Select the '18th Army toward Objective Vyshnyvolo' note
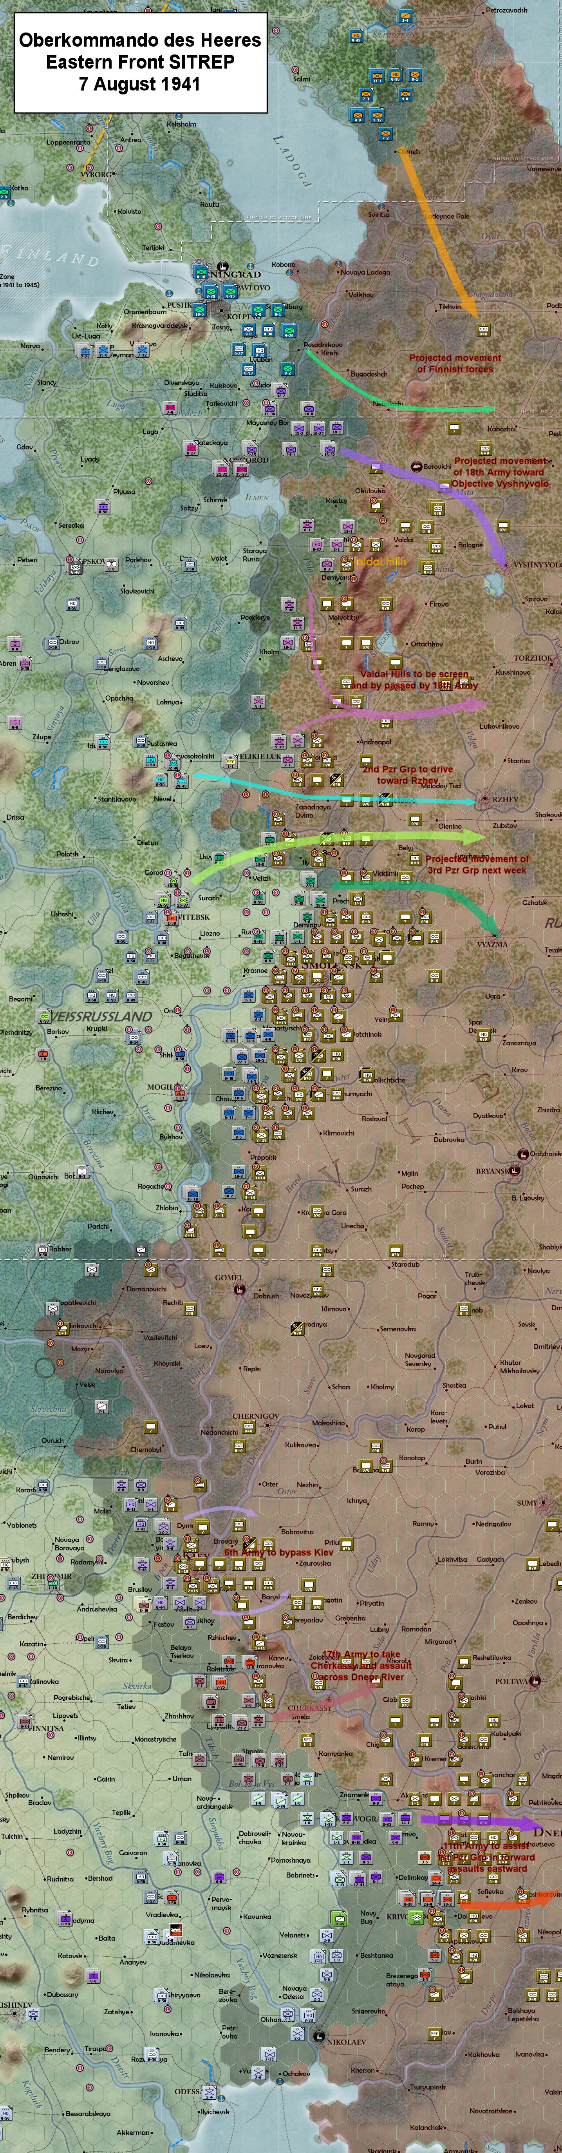Screen dimensions: 562x2153 pos(499,471)
